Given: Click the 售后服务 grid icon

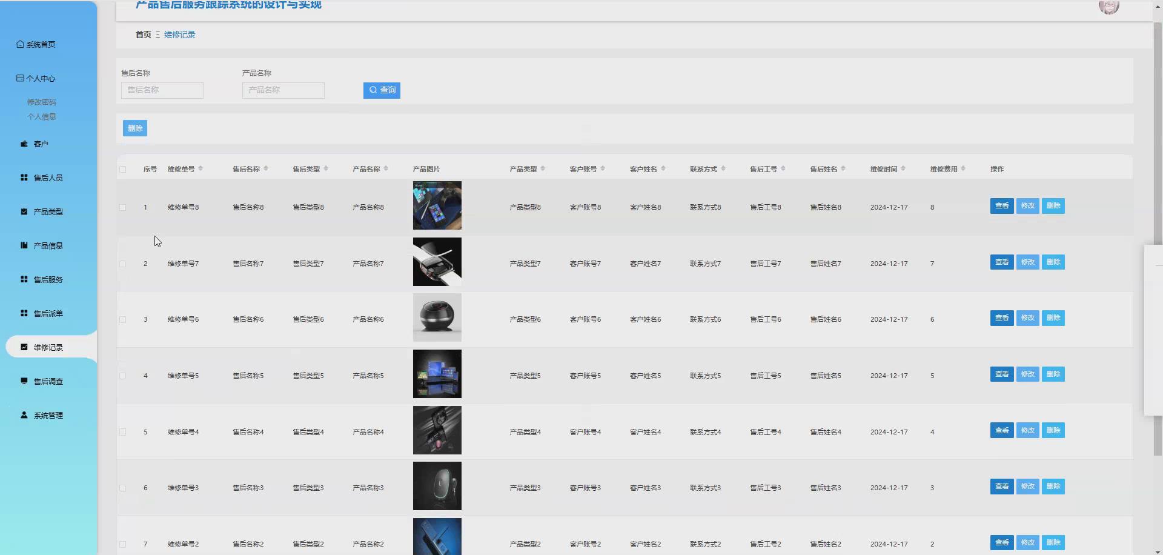Looking at the screenshot, I should click(x=24, y=279).
